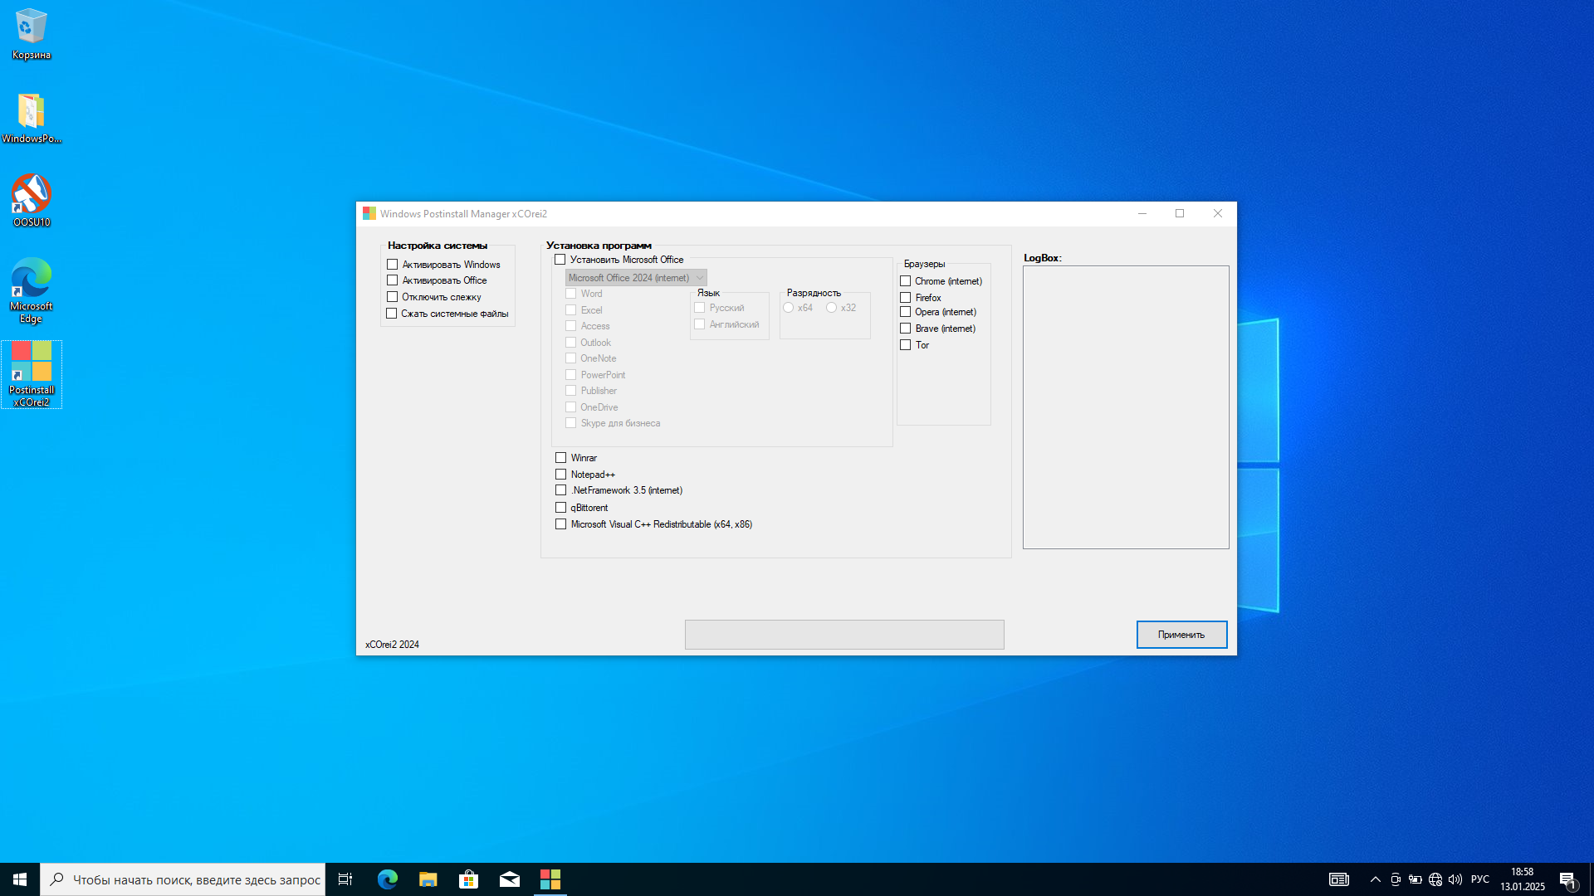1594x896 pixels.
Task: Check the Word component box
Action: click(571, 294)
